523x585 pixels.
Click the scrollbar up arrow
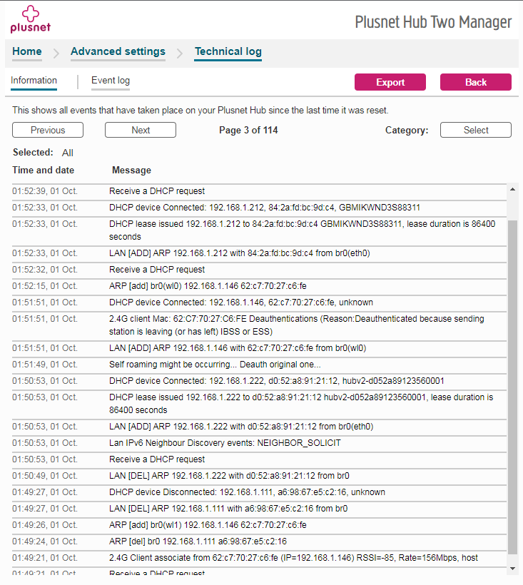512,189
